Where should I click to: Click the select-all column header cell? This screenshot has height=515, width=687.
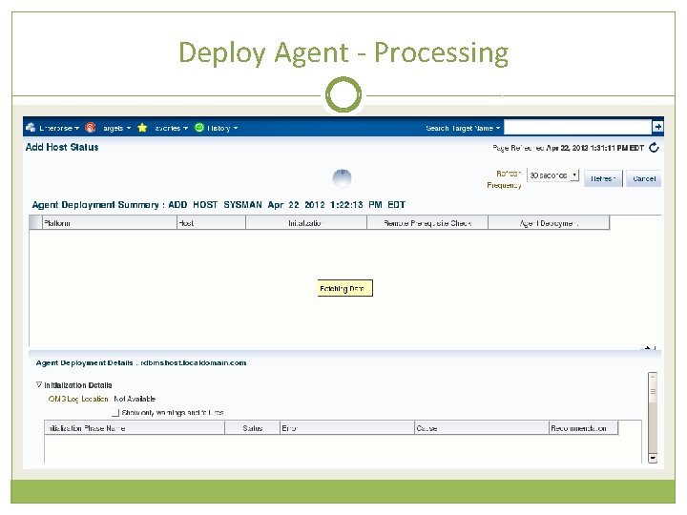pos(35,223)
